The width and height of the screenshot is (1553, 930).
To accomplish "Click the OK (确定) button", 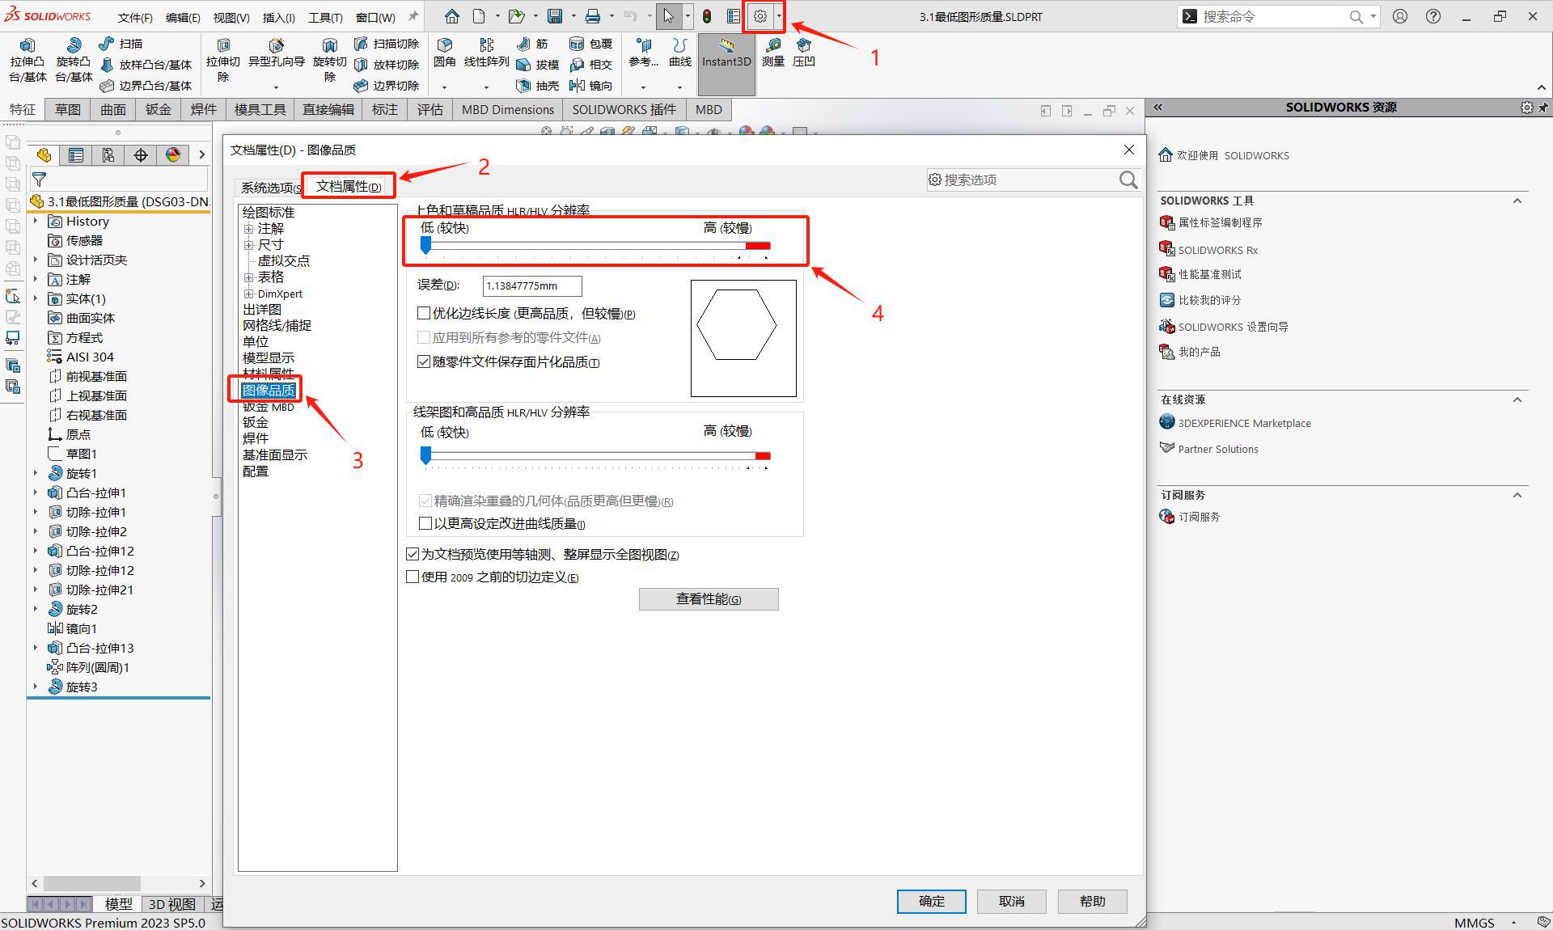I will (x=930, y=901).
